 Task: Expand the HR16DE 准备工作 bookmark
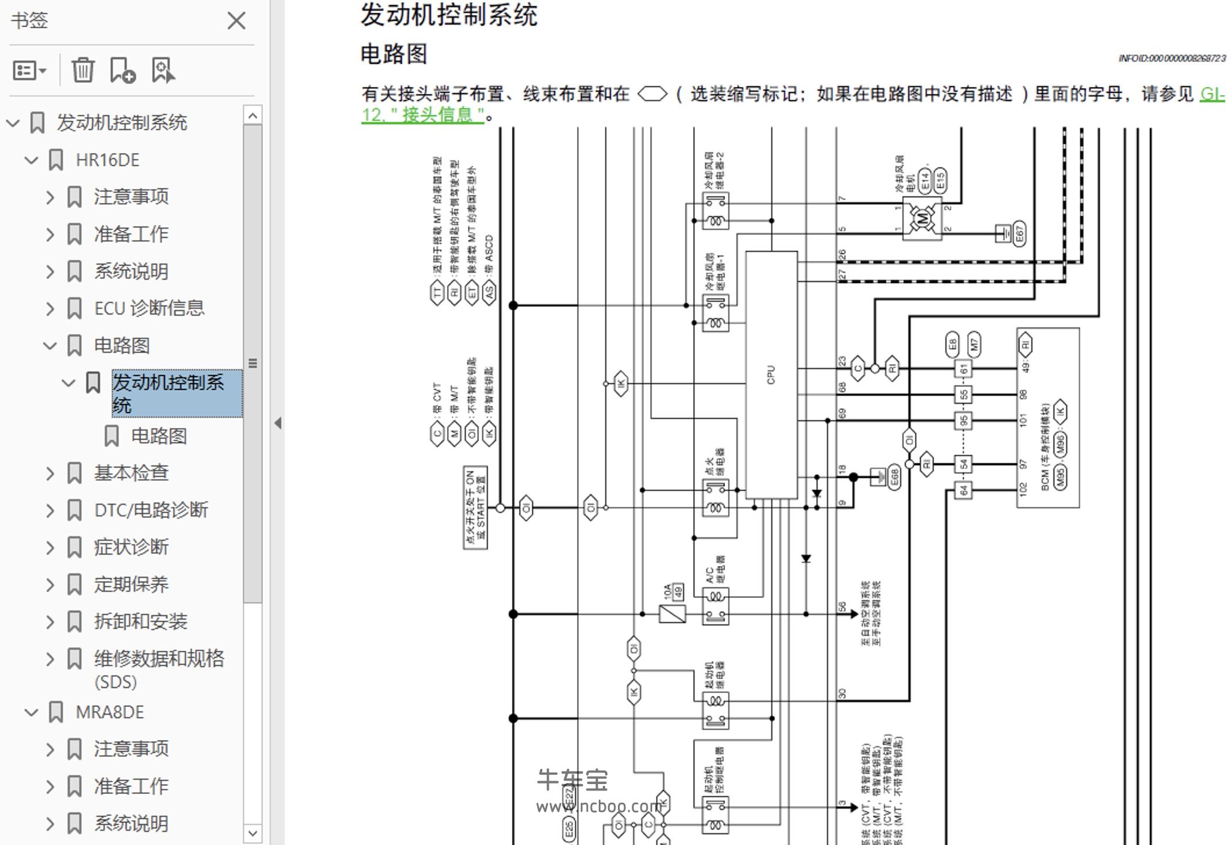[50, 234]
